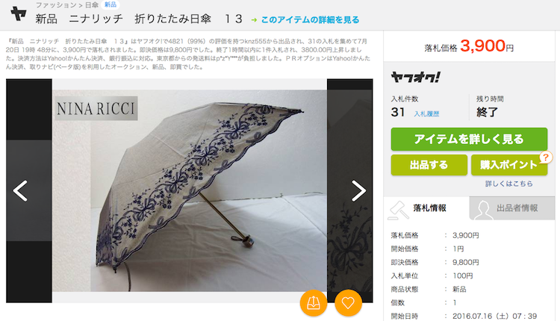Click the 出品する button
Screen dimensions: 560x321
(429, 165)
